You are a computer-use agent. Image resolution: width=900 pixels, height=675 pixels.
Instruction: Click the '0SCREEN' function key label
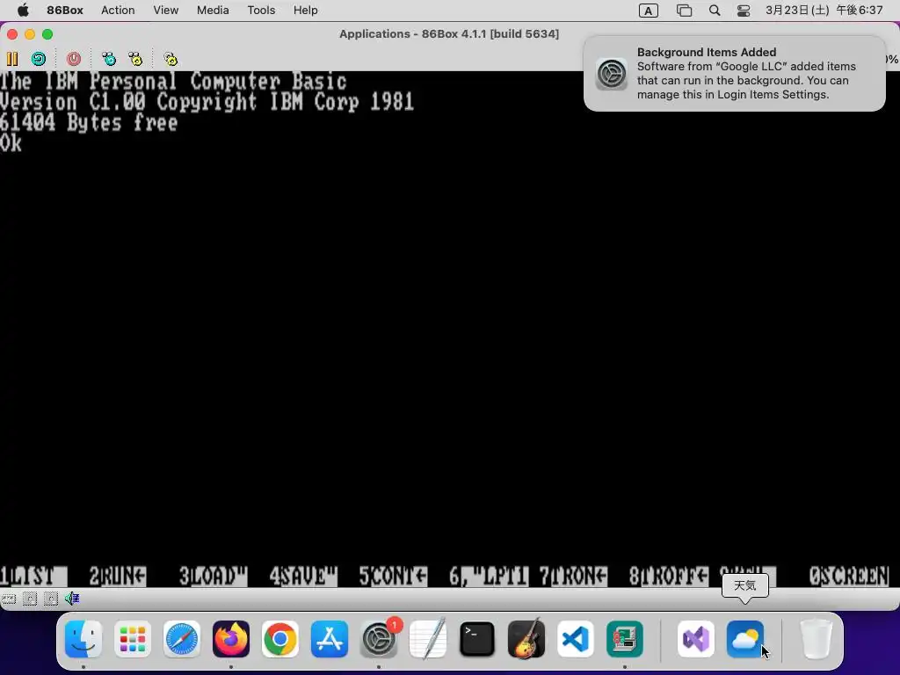click(x=849, y=576)
